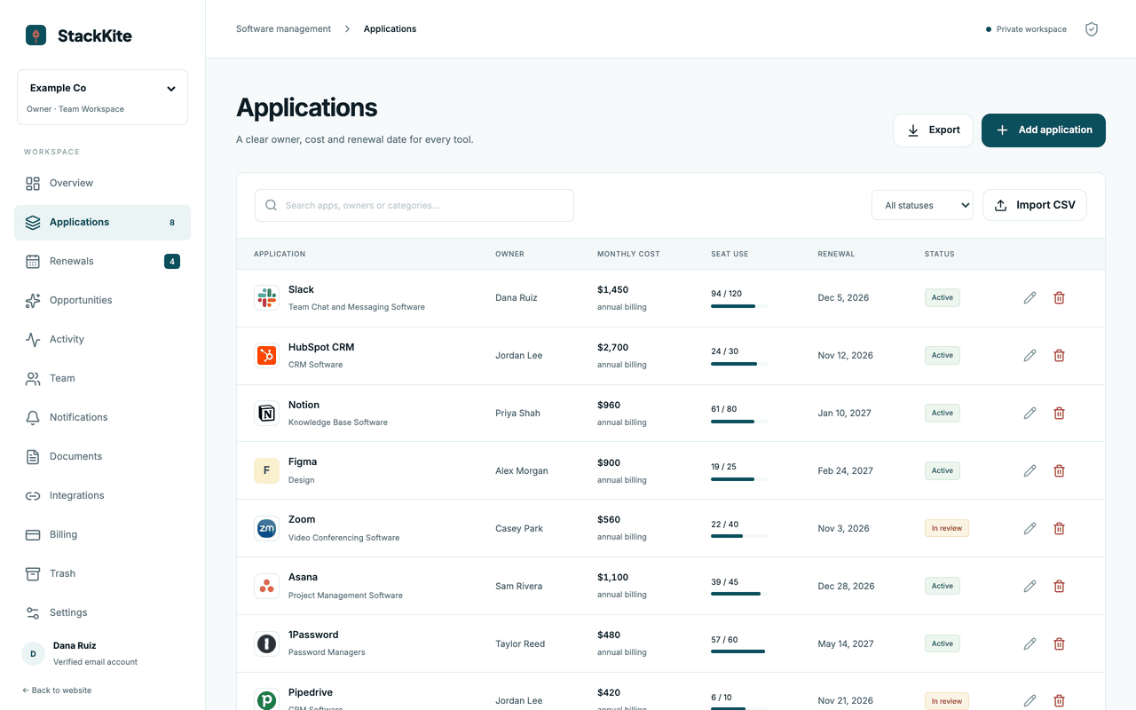
Task: Click the Monthly Cost column header
Action: (628, 255)
